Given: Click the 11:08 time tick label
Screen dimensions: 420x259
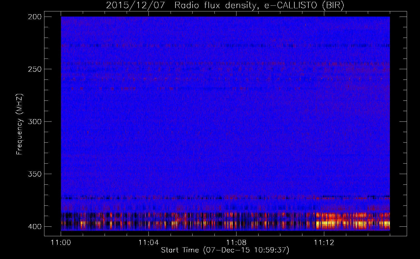Looking at the screenshot, I should tap(236, 243).
